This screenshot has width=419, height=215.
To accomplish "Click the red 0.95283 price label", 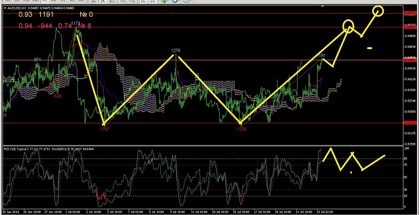I will click(x=409, y=14).
